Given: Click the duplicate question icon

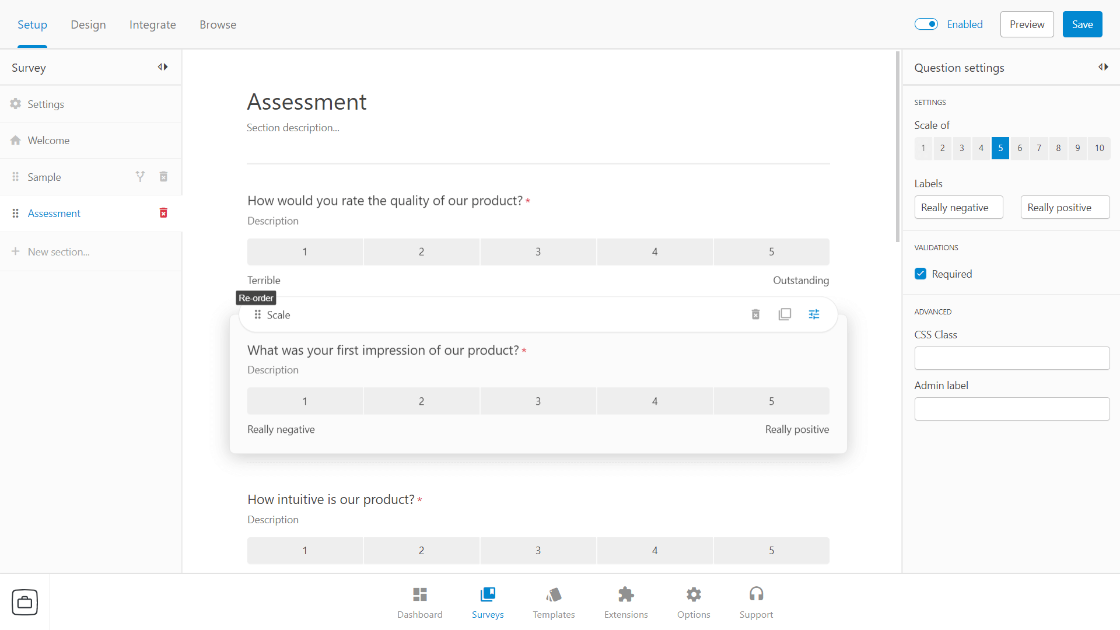Looking at the screenshot, I should (785, 314).
